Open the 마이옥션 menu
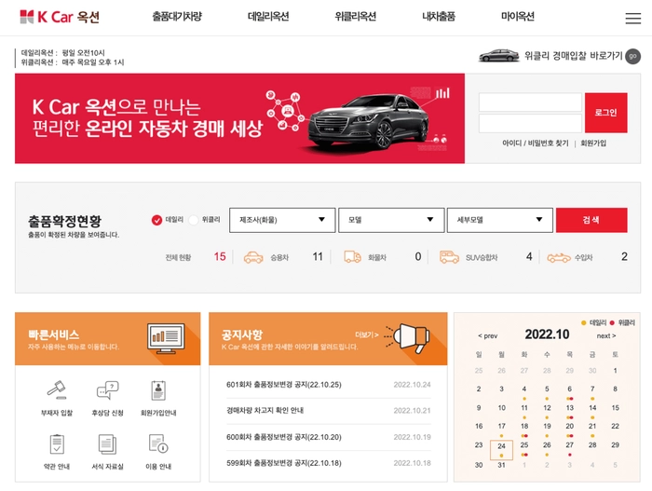This screenshot has width=652, height=491. (518, 17)
